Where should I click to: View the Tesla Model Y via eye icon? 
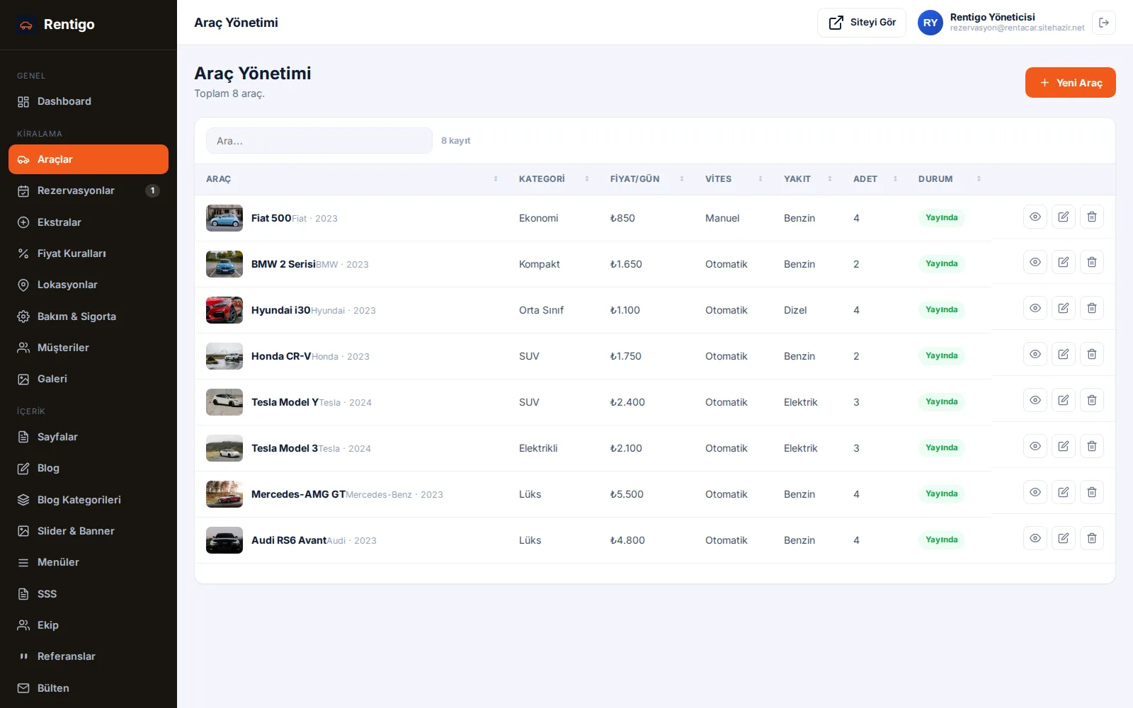1035,401
